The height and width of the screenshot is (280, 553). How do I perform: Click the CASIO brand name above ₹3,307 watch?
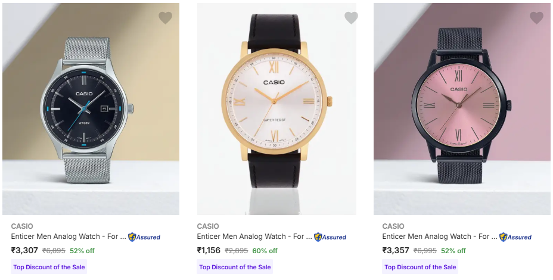[x=22, y=226]
